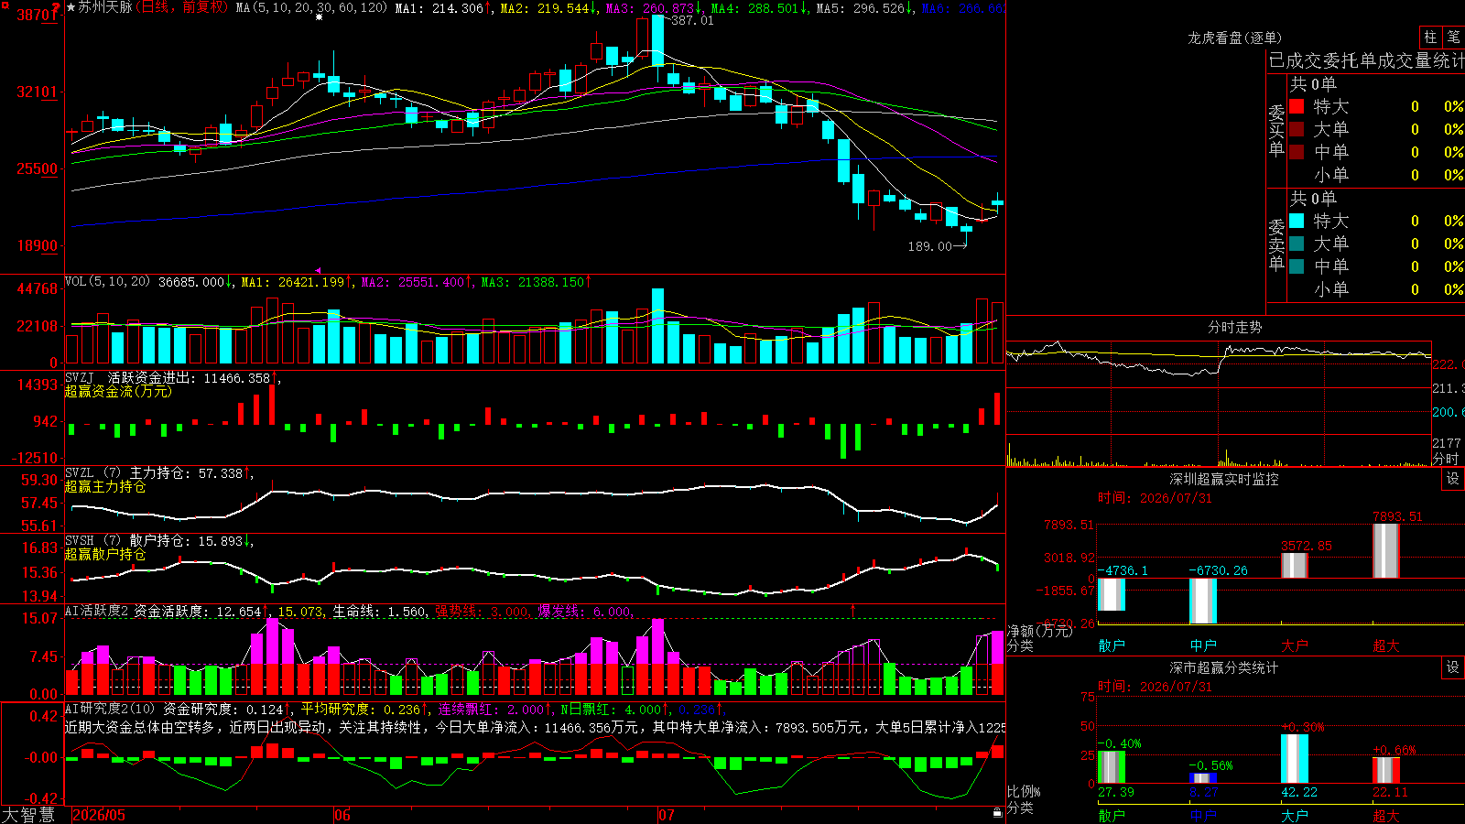
Task: Click the (日线, 前复权) period label
Action: pos(182,7)
